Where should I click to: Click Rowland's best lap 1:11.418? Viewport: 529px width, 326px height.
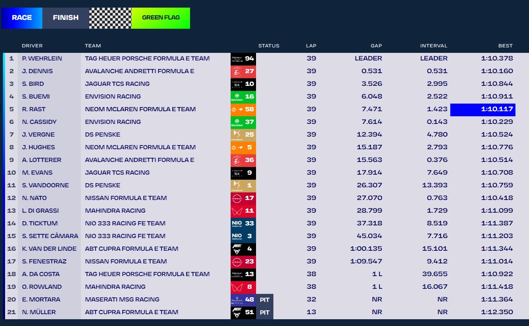[497, 287]
